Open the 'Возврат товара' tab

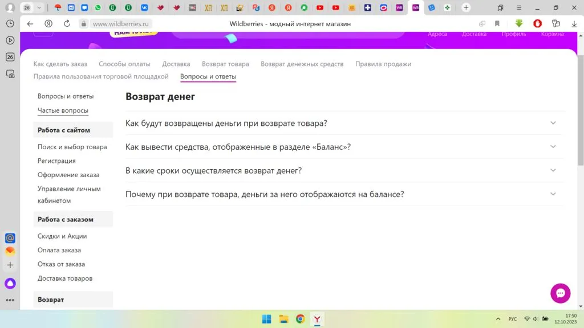pos(225,64)
